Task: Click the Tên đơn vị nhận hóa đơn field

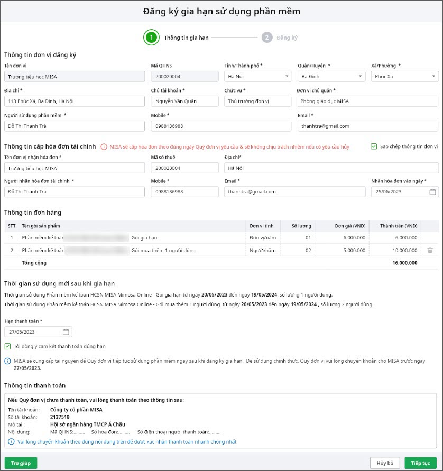Action: click(75, 168)
